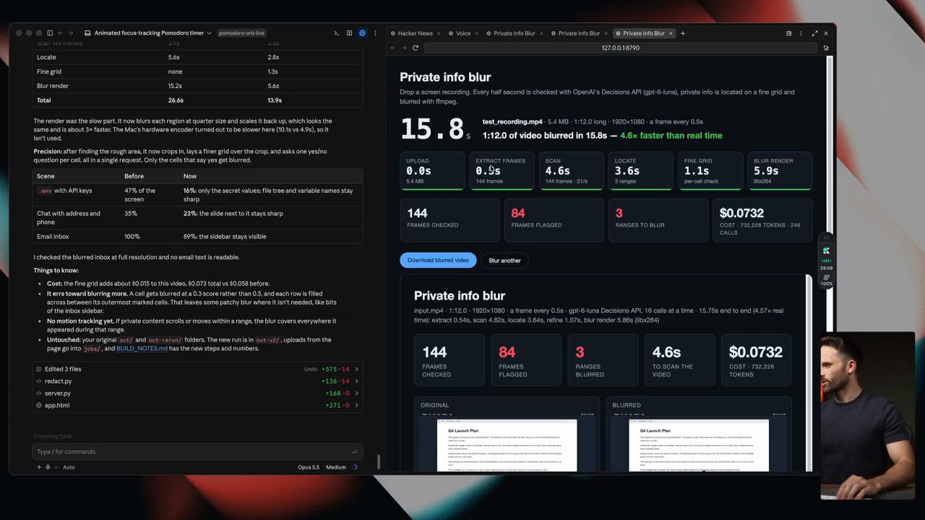Select the "Ranges to blur" stat card
The image size is (925, 520).
pyautogui.click(x=657, y=220)
